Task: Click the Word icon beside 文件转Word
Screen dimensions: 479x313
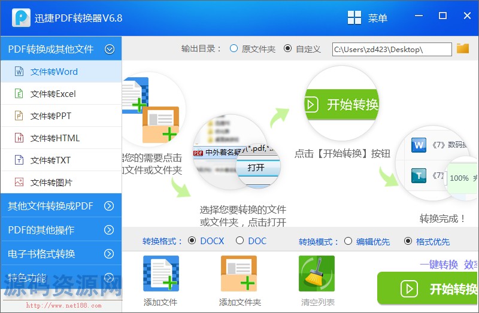Action: point(19,71)
